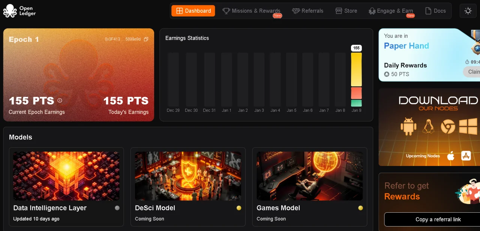Open the Dashboard tab
Image resolution: width=480 pixels, height=231 pixels.
coord(193,11)
